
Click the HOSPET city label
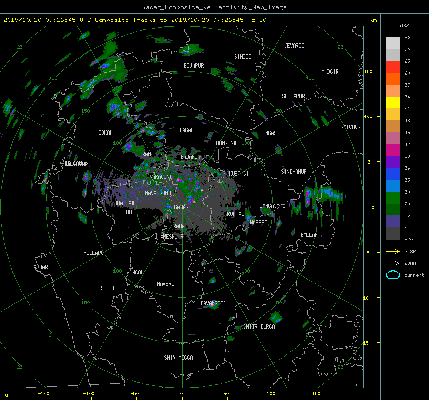(x=258, y=223)
